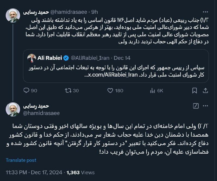Open the @hamidrasaee handle under the second tweet's name
The width and height of the screenshot is (217, 181).
click(41, 113)
